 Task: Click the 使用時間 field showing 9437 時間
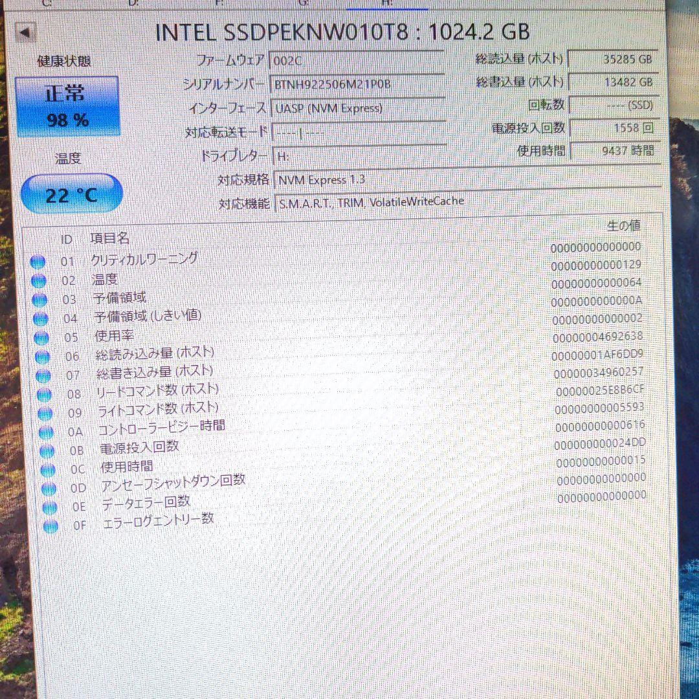(616, 151)
